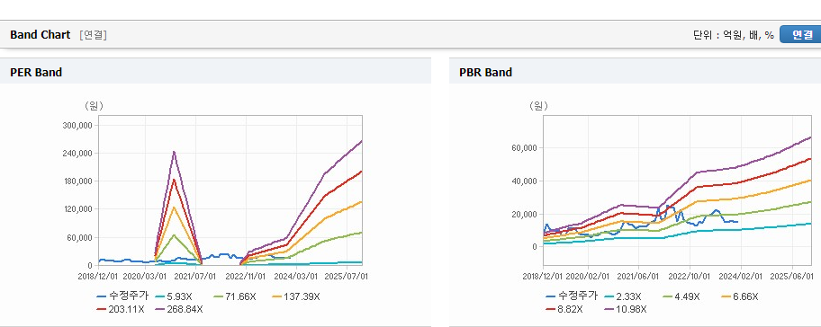Toggle the 71.66X legend entry
The image size is (821, 327).
pyautogui.click(x=235, y=296)
